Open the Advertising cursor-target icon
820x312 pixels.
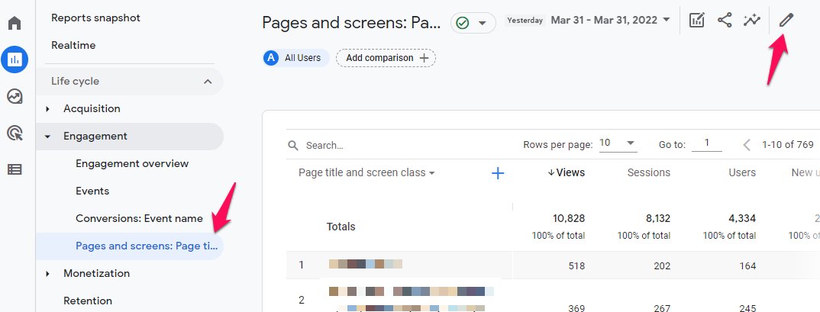[15, 133]
